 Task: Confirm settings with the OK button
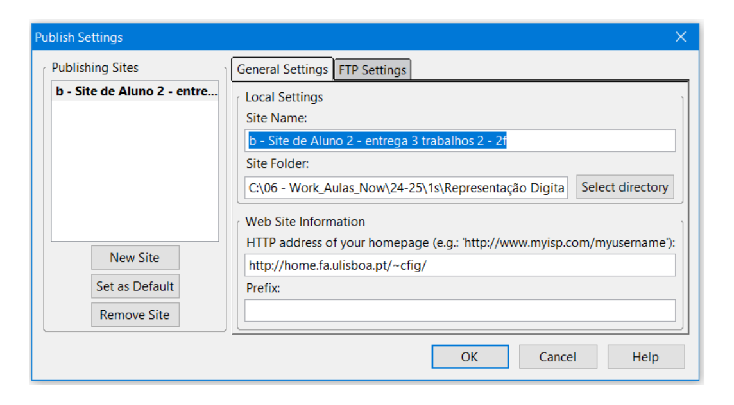[x=470, y=357]
